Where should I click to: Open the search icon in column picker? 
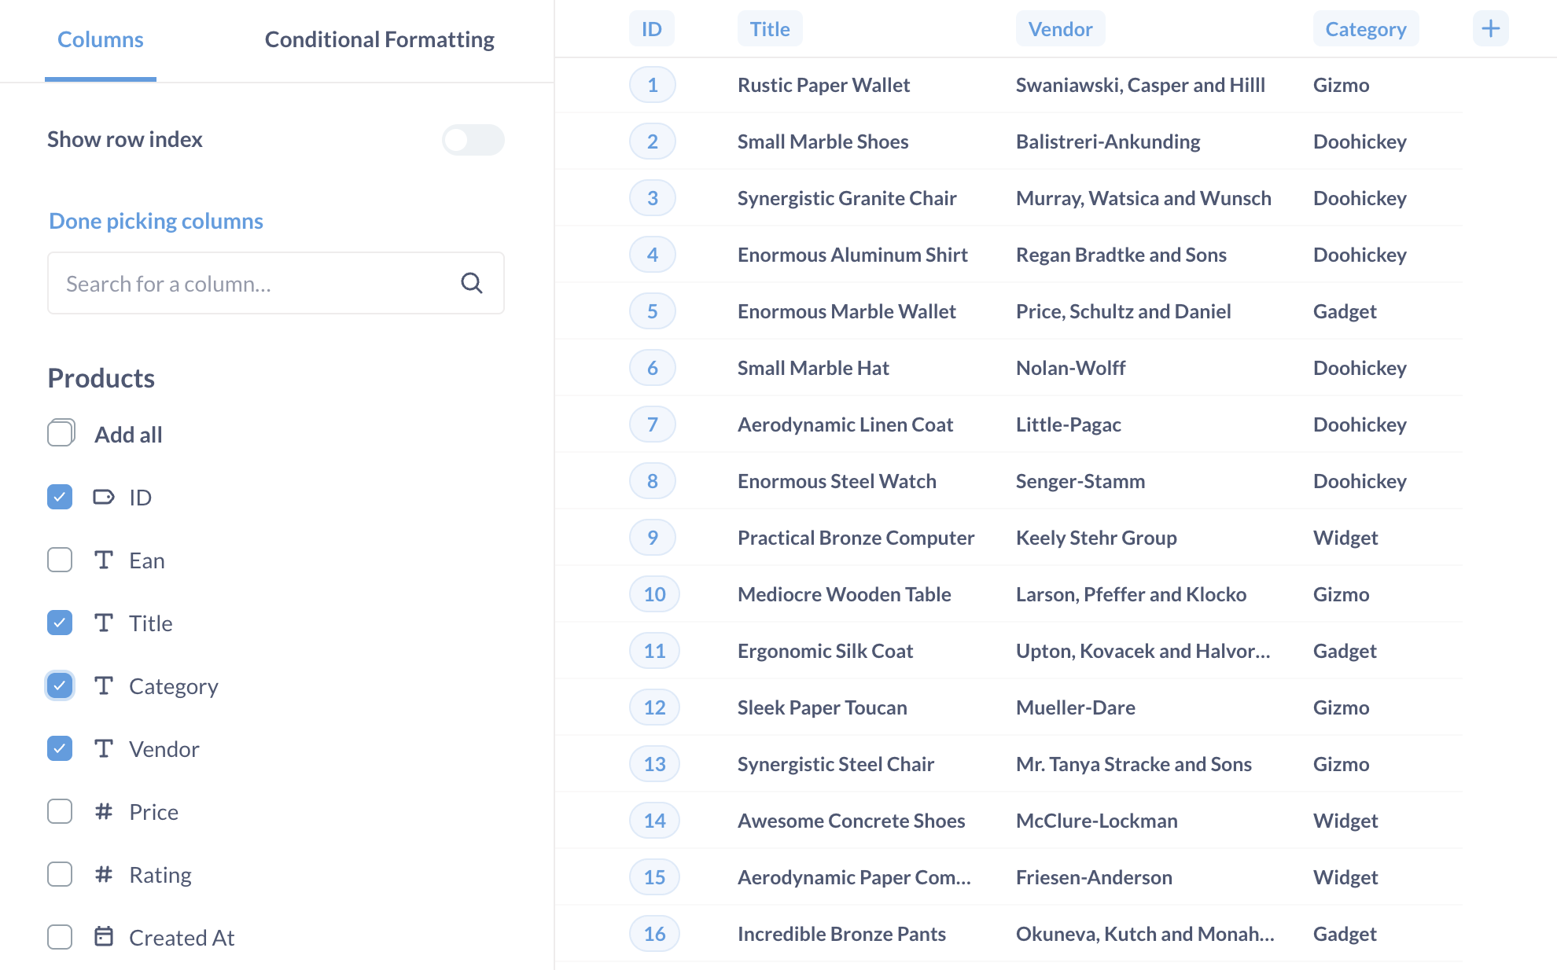(x=472, y=284)
